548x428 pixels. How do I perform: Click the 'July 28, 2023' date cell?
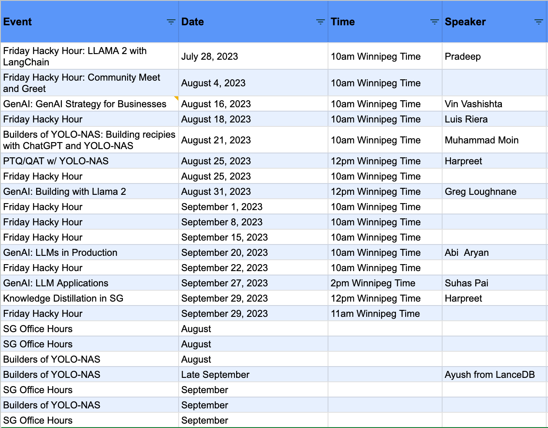254,56
